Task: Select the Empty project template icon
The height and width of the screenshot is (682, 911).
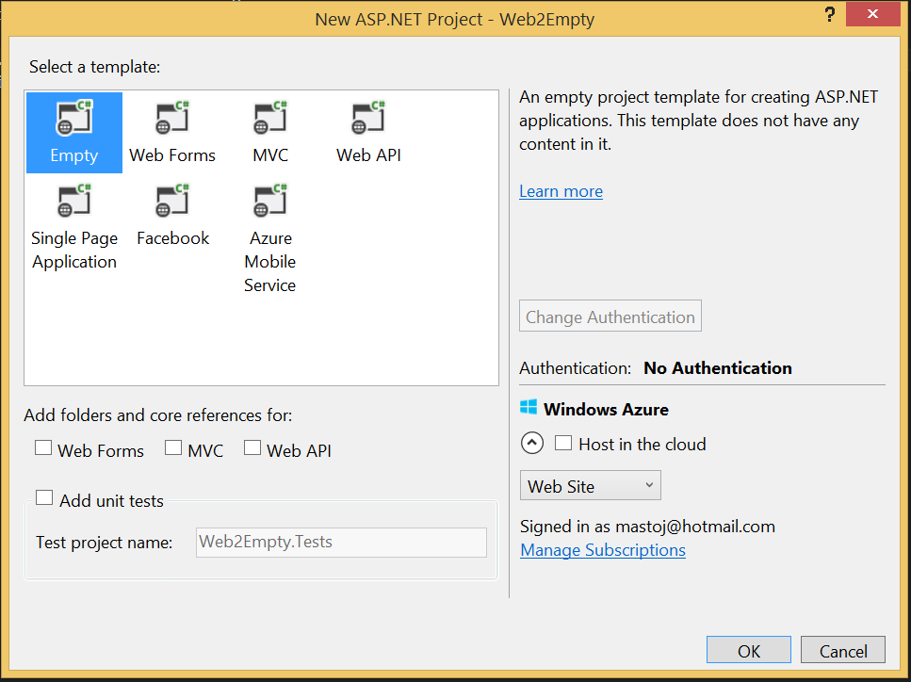Action: point(74,118)
